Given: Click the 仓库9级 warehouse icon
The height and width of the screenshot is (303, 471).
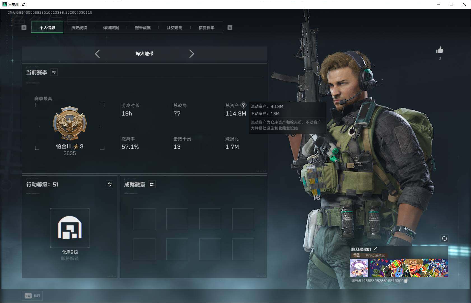Looking at the screenshot, I should pyautogui.click(x=70, y=228).
